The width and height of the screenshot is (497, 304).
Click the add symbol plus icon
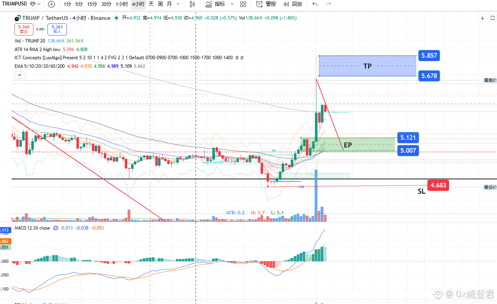tap(51, 4)
